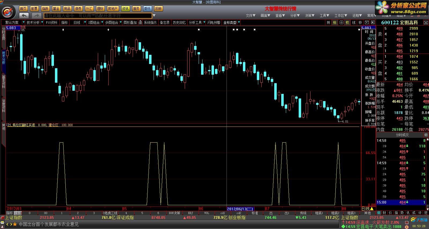The width and height of the screenshot is (429, 229).
Task: Open the 决策 menu
Action: (x=310, y=16)
